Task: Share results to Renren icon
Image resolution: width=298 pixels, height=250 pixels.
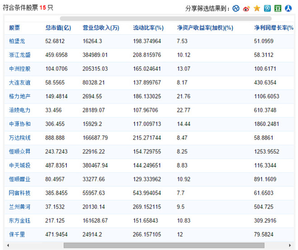Action: tap(288, 9)
